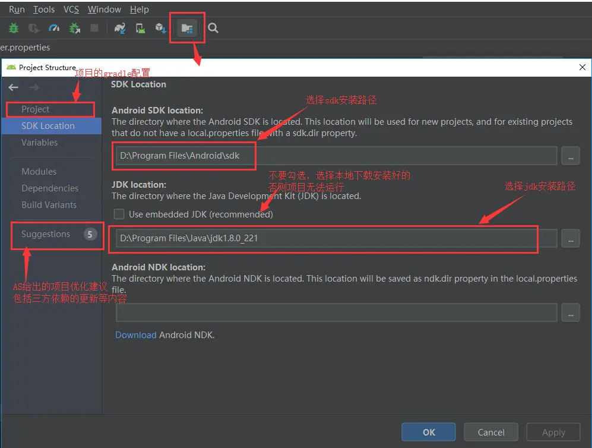Open the Window menu

[x=104, y=10]
